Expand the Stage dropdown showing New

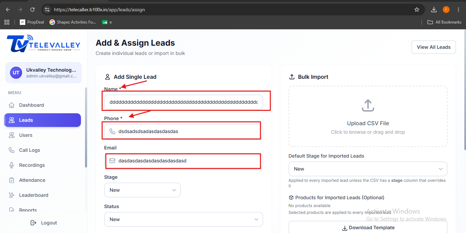142,190
